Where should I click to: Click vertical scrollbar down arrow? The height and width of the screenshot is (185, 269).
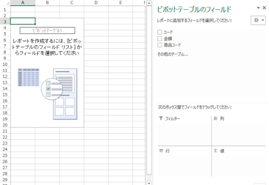pos(149,183)
